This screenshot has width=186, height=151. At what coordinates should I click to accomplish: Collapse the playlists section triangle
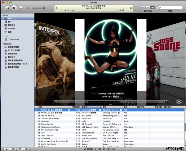pos(3,44)
